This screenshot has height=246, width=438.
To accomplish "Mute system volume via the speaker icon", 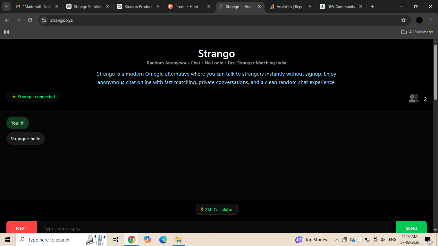I will click(x=383, y=239).
